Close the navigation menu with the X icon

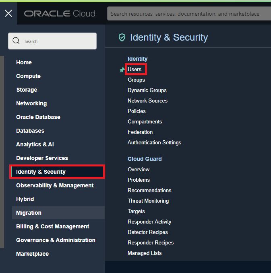[8, 13]
